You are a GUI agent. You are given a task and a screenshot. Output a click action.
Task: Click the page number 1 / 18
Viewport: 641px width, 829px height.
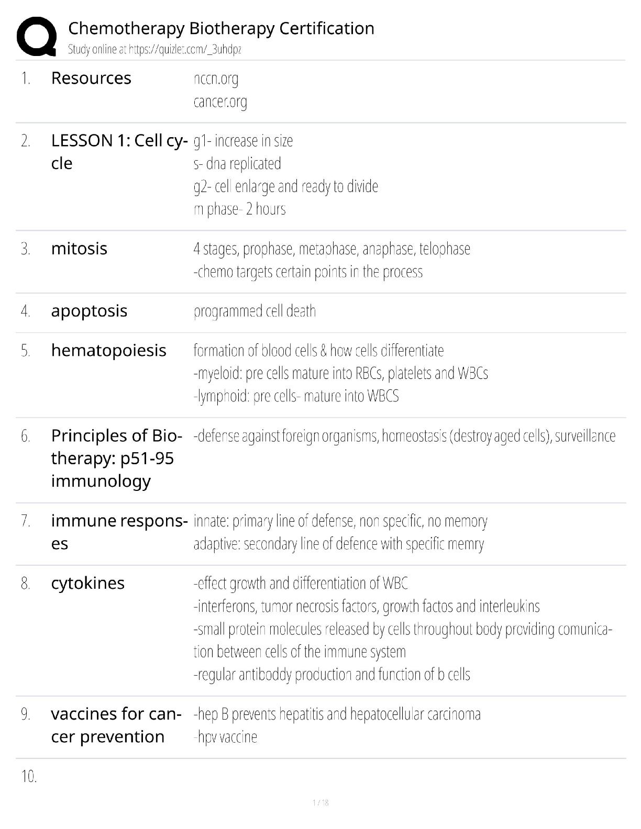pos(320,803)
